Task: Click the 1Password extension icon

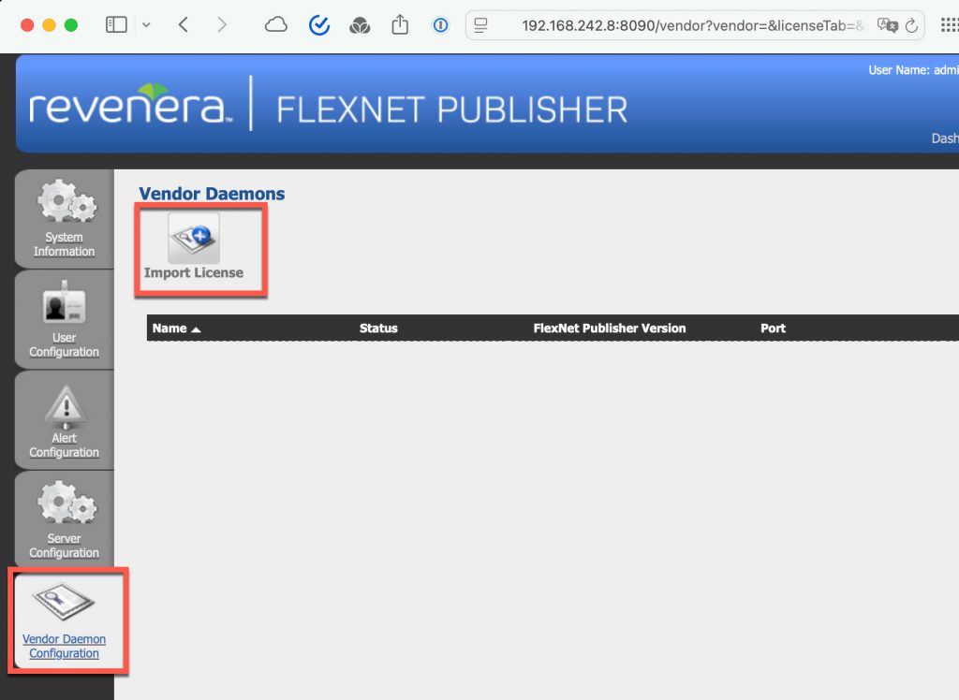Action: [x=440, y=25]
